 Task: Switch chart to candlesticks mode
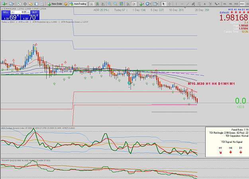coord(97,4)
